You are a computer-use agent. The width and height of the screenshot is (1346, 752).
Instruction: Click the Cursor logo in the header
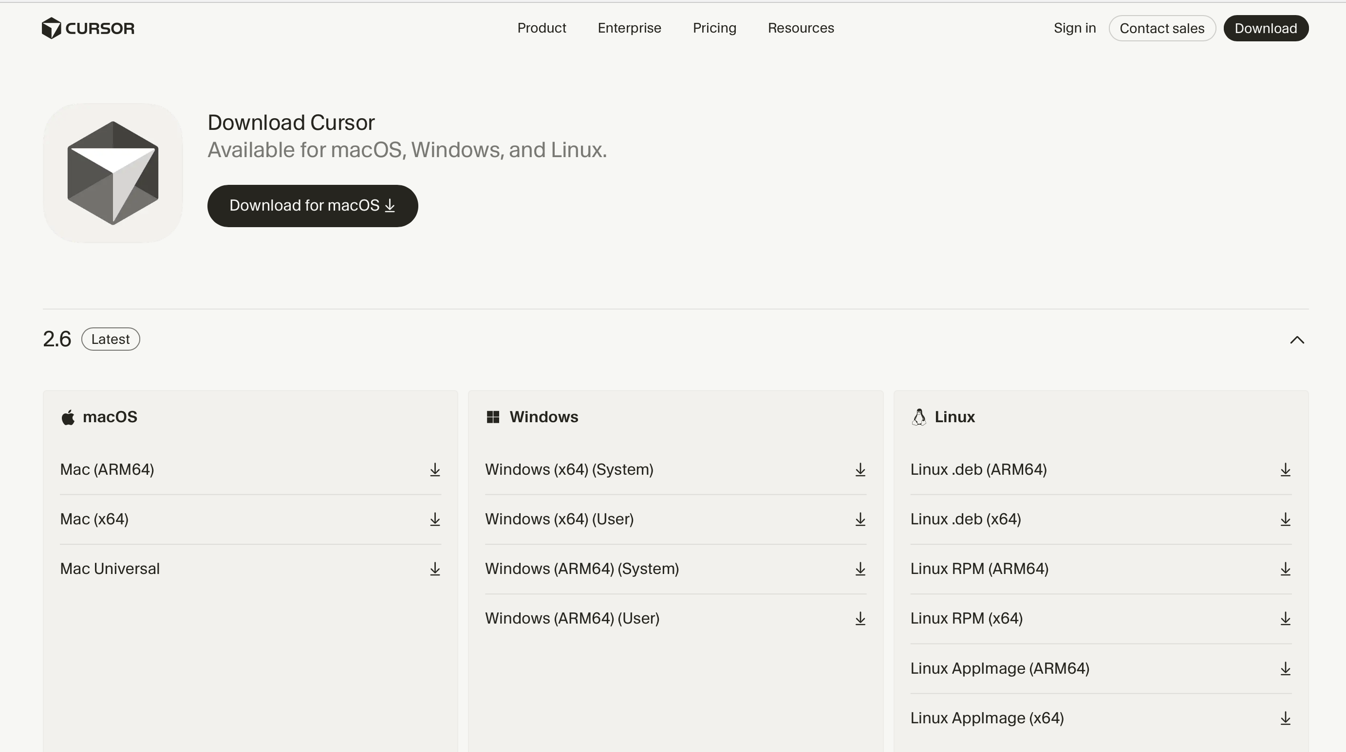(88, 28)
